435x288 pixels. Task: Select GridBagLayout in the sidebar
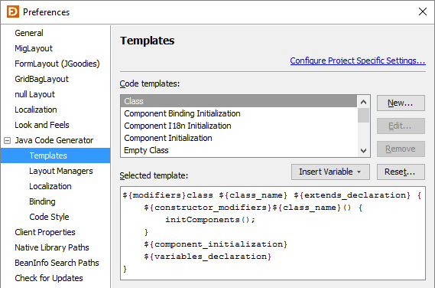pyautogui.click(x=41, y=79)
